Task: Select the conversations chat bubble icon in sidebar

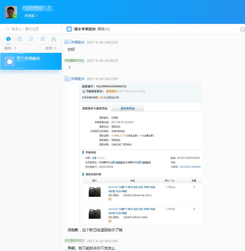Action: 8,39
